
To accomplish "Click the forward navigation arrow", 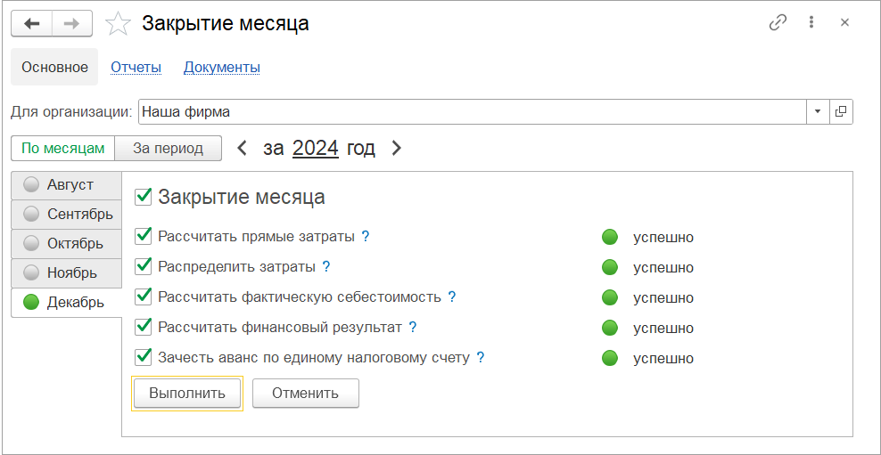I will [x=72, y=23].
